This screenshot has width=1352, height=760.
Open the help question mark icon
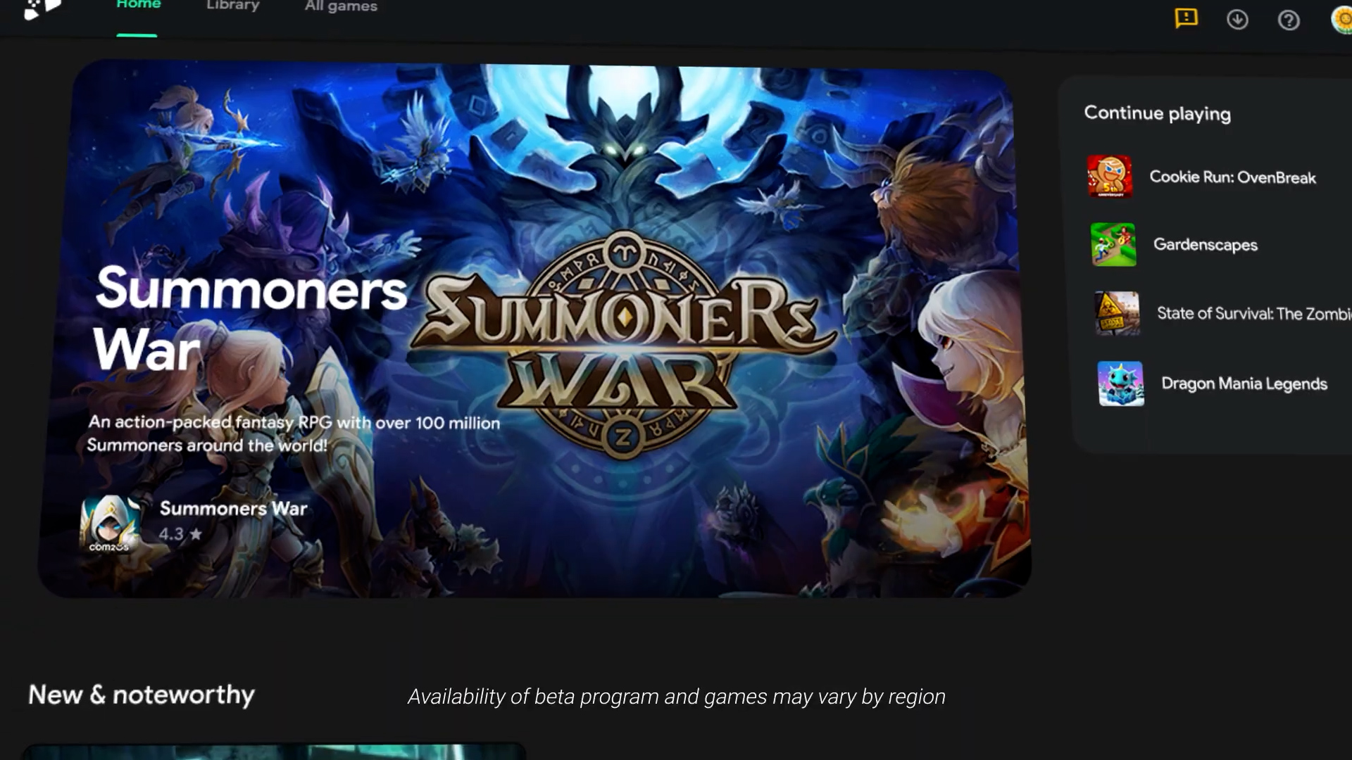pyautogui.click(x=1289, y=20)
